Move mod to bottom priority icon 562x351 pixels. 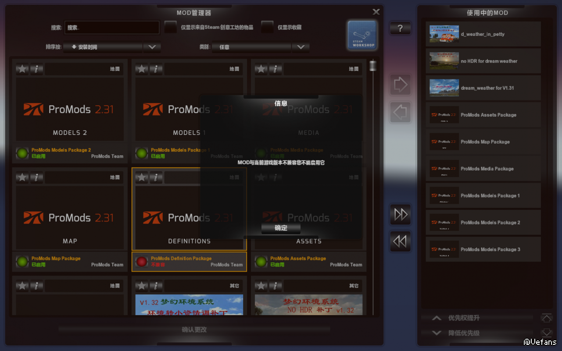coord(546,333)
